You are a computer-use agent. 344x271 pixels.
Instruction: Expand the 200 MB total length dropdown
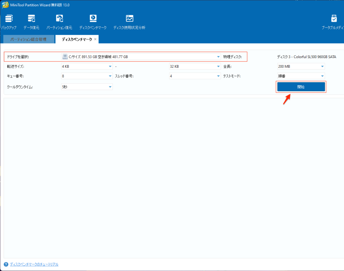tap(322, 66)
